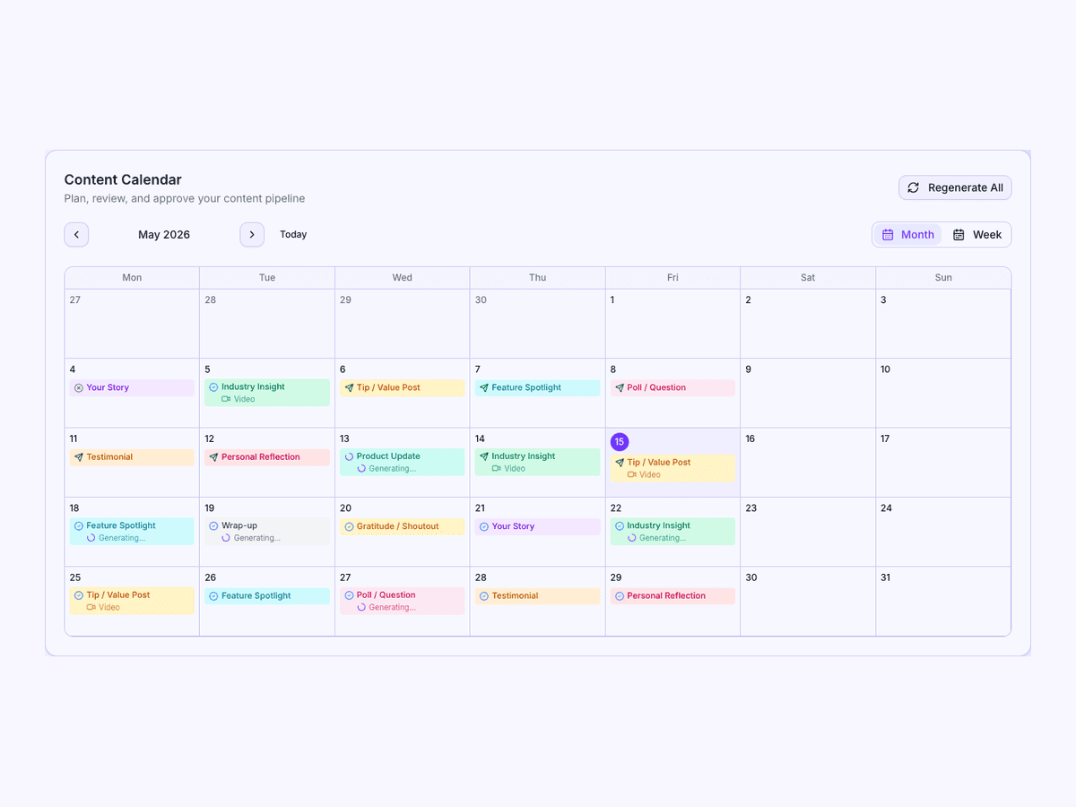Screen dimensions: 1076x807
Task: Click the spinner icon under May 22 Industry Insight
Action: click(632, 538)
